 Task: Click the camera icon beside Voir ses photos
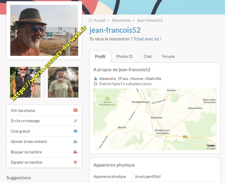pyautogui.click(x=76, y=110)
